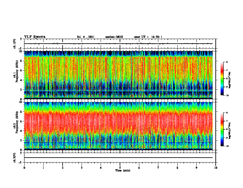Click the -8 label on ch.1 color bar
This screenshot has height=188, width=243.
coord(226,79)
